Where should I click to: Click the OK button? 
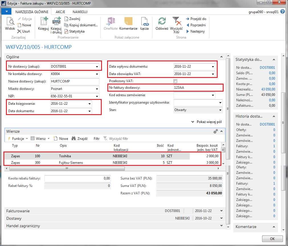272,239
